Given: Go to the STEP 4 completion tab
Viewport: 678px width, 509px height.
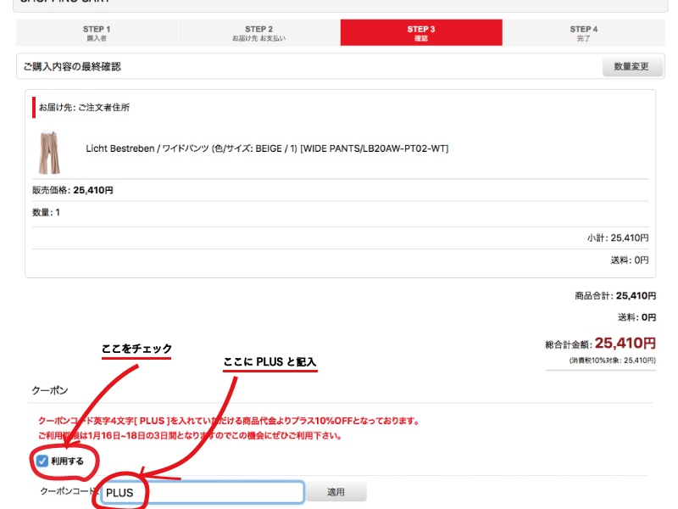Looking at the screenshot, I should click(584, 33).
